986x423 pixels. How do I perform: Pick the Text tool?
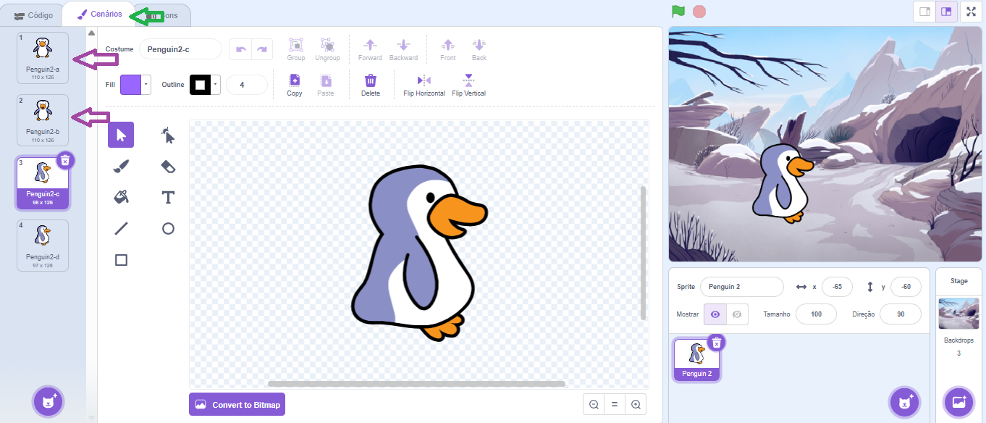[168, 197]
